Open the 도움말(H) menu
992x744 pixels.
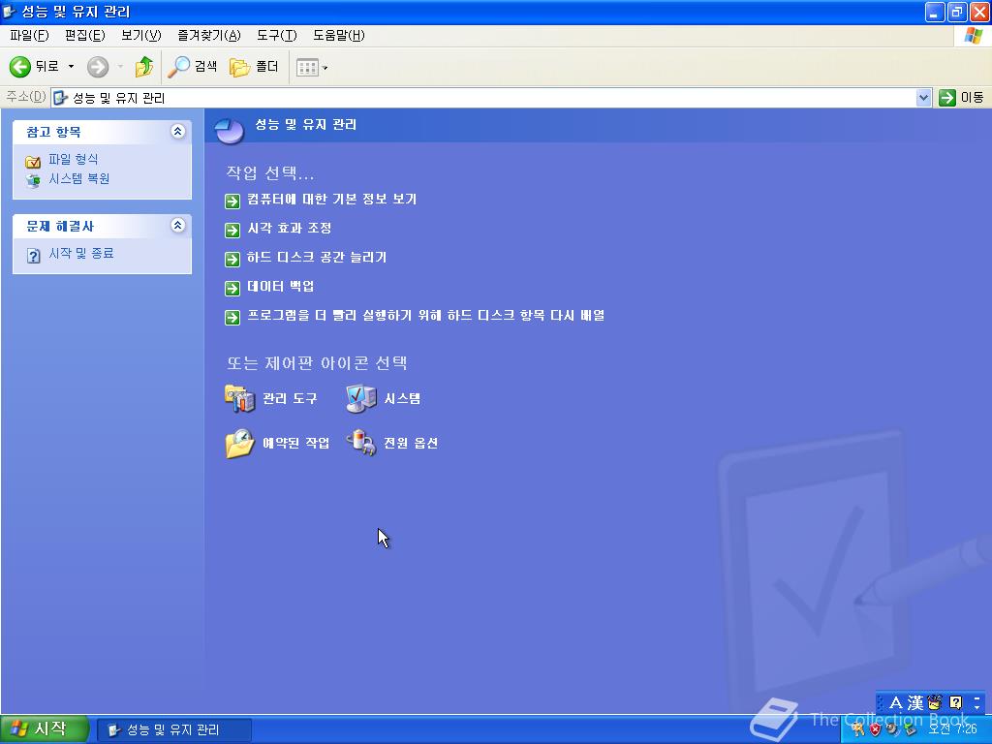tap(338, 36)
